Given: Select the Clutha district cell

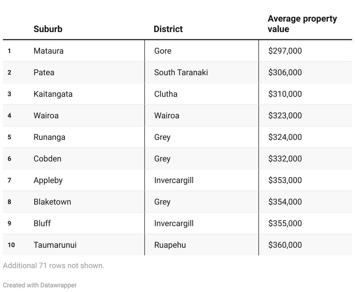Looking at the screenshot, I should [x=166, y=94].
